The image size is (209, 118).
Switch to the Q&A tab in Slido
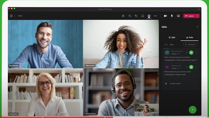point(172,37)
